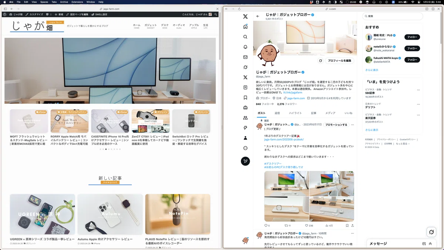Open the Archive menu in menu bar

click(64, 2)
